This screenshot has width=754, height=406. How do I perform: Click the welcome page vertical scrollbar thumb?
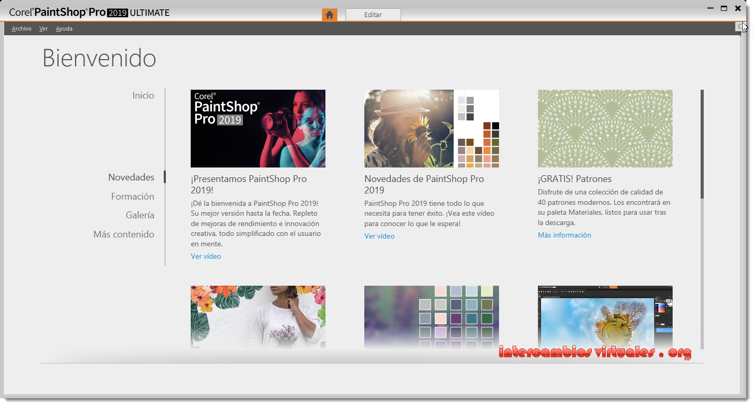(702, 144)
